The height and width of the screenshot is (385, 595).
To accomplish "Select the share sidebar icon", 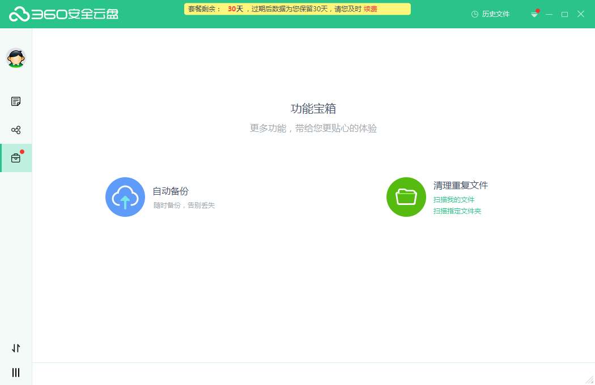I will pos(16,129).
